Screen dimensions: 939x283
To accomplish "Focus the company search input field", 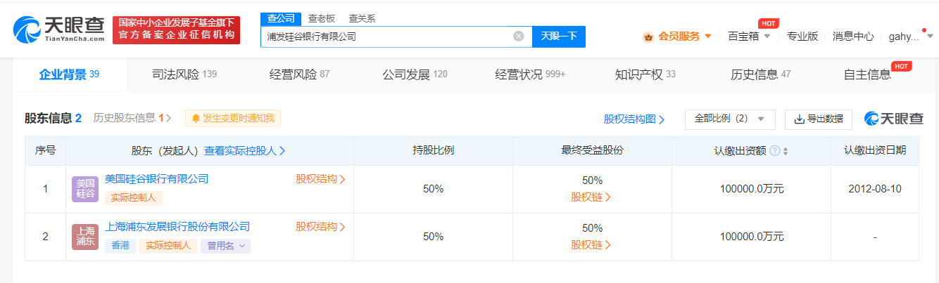I will [396, 37].
